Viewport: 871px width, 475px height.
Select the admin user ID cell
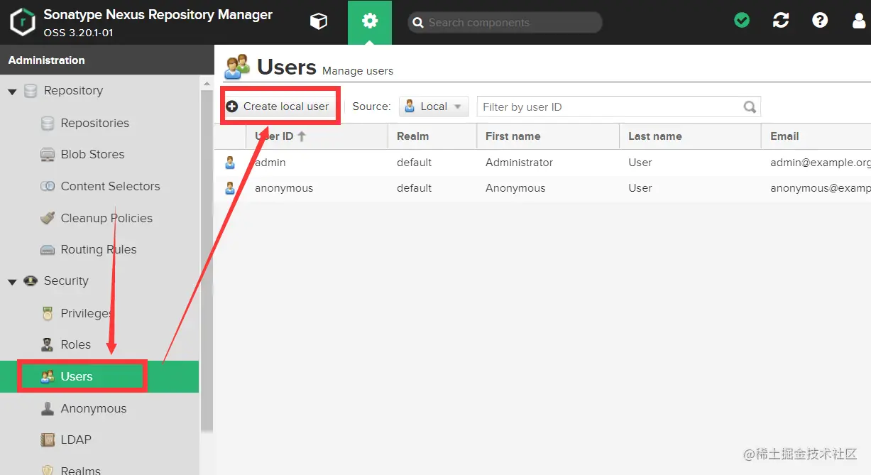(270, 163)
